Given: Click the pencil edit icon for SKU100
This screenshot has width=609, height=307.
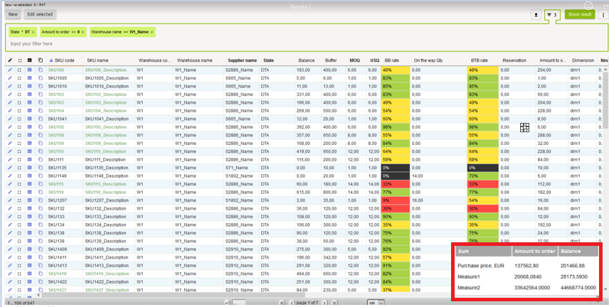Looking at the screenshot, I should pos(10,70).
